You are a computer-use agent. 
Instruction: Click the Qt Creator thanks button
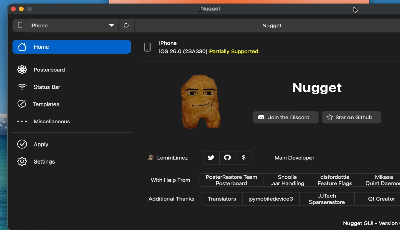pos(377,199)
